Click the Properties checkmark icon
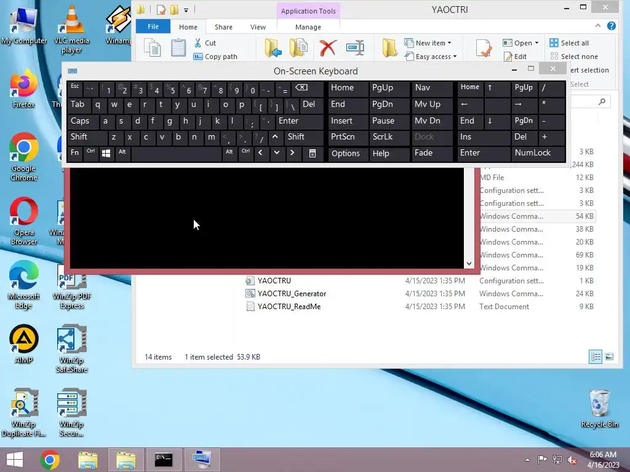The image size is (630, 472). (484, 48)
